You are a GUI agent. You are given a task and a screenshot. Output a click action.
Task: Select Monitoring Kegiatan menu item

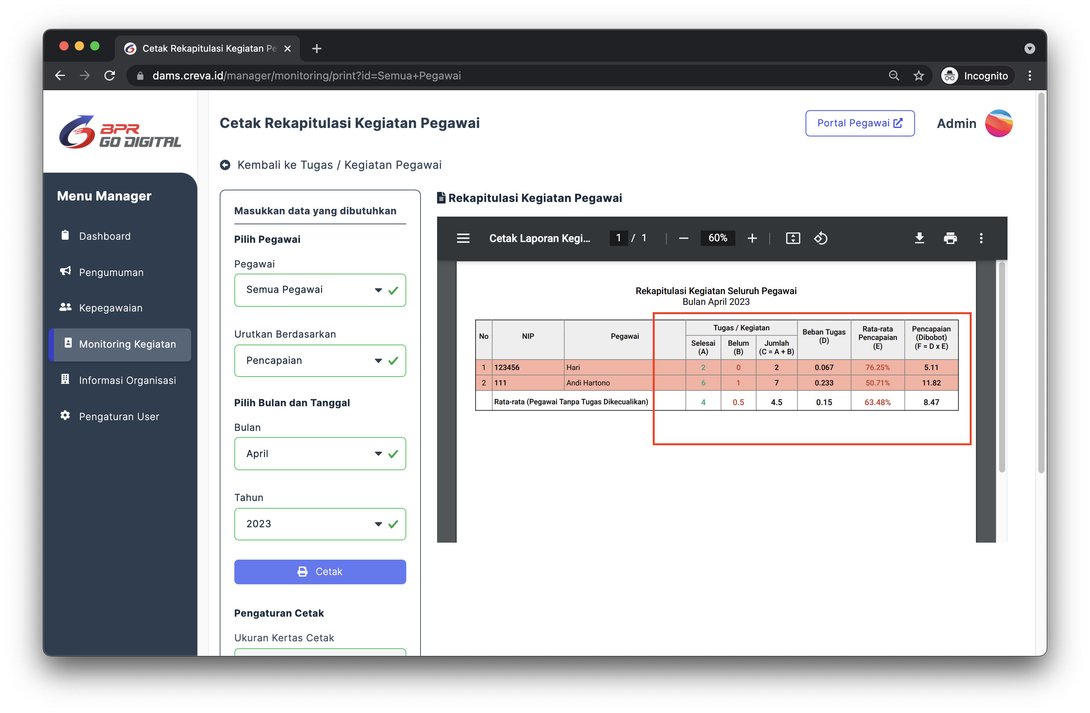click(x=120, y=345)
